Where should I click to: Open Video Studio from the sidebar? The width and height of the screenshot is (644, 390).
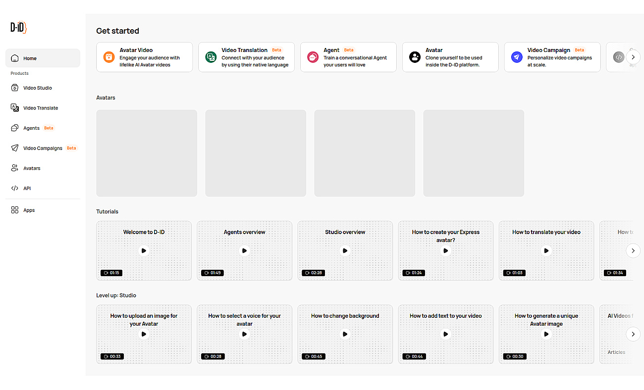tap(43, 88)
